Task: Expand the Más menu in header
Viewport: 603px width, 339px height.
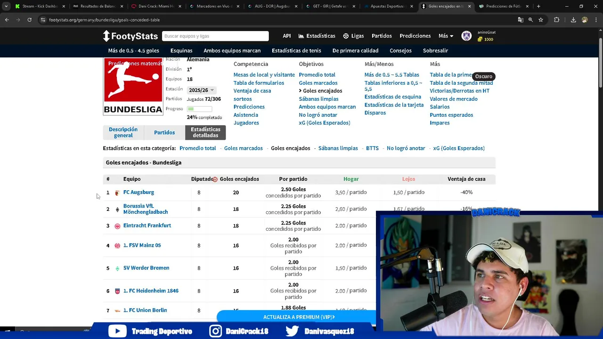Action: (446, 36)
